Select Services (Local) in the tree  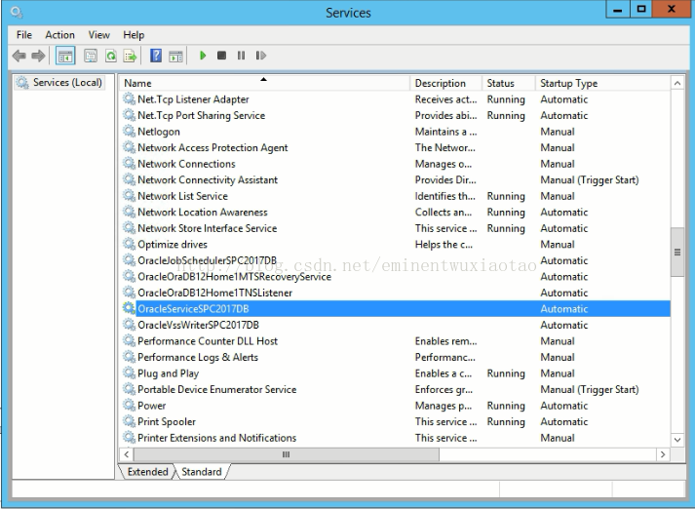point(66,83)
